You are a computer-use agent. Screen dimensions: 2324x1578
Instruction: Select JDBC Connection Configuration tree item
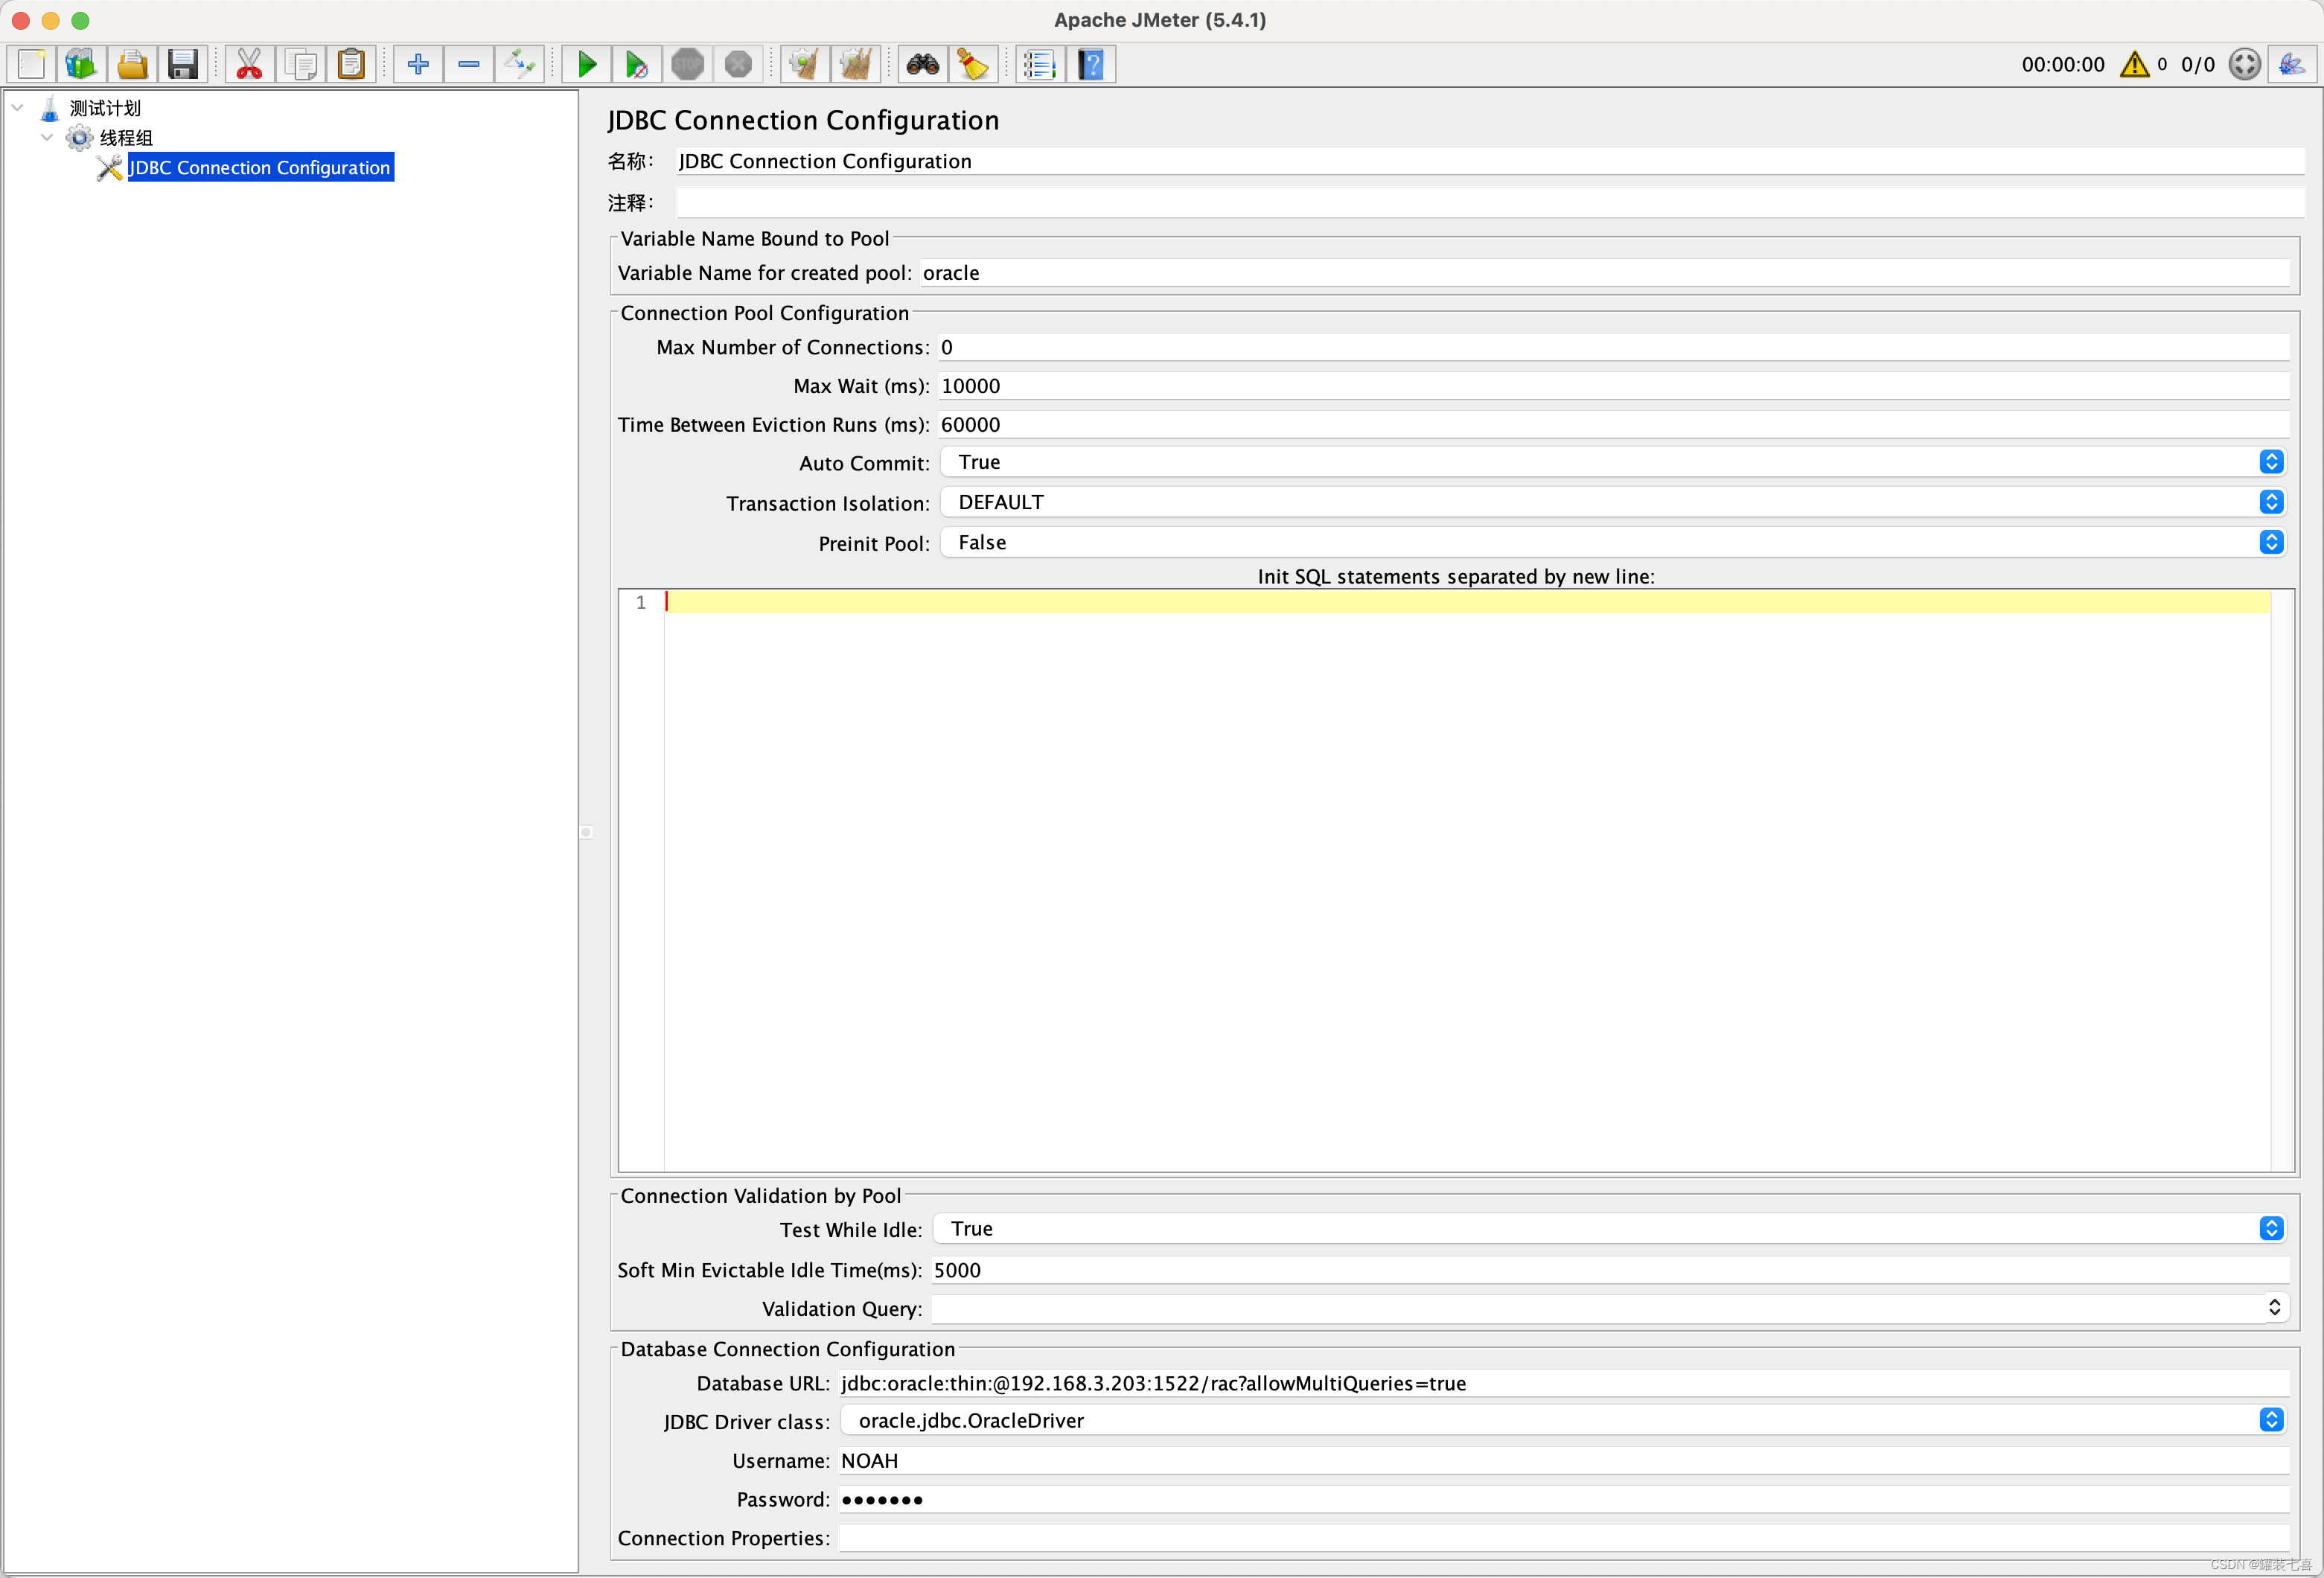[260, 167]
